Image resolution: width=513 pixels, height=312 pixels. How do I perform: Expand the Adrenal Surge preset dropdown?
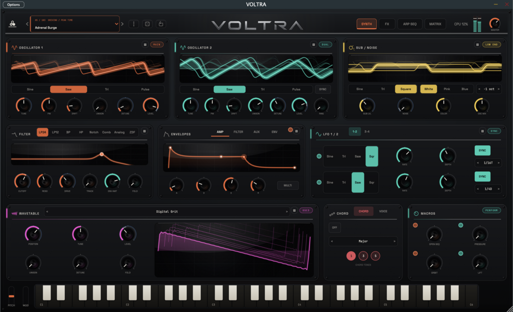(x=116, y=24)
